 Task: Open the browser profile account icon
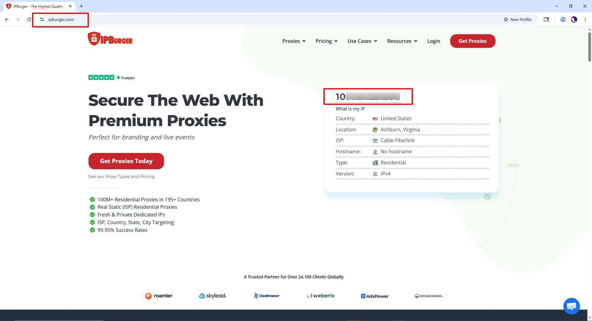(x=563, y=19)
